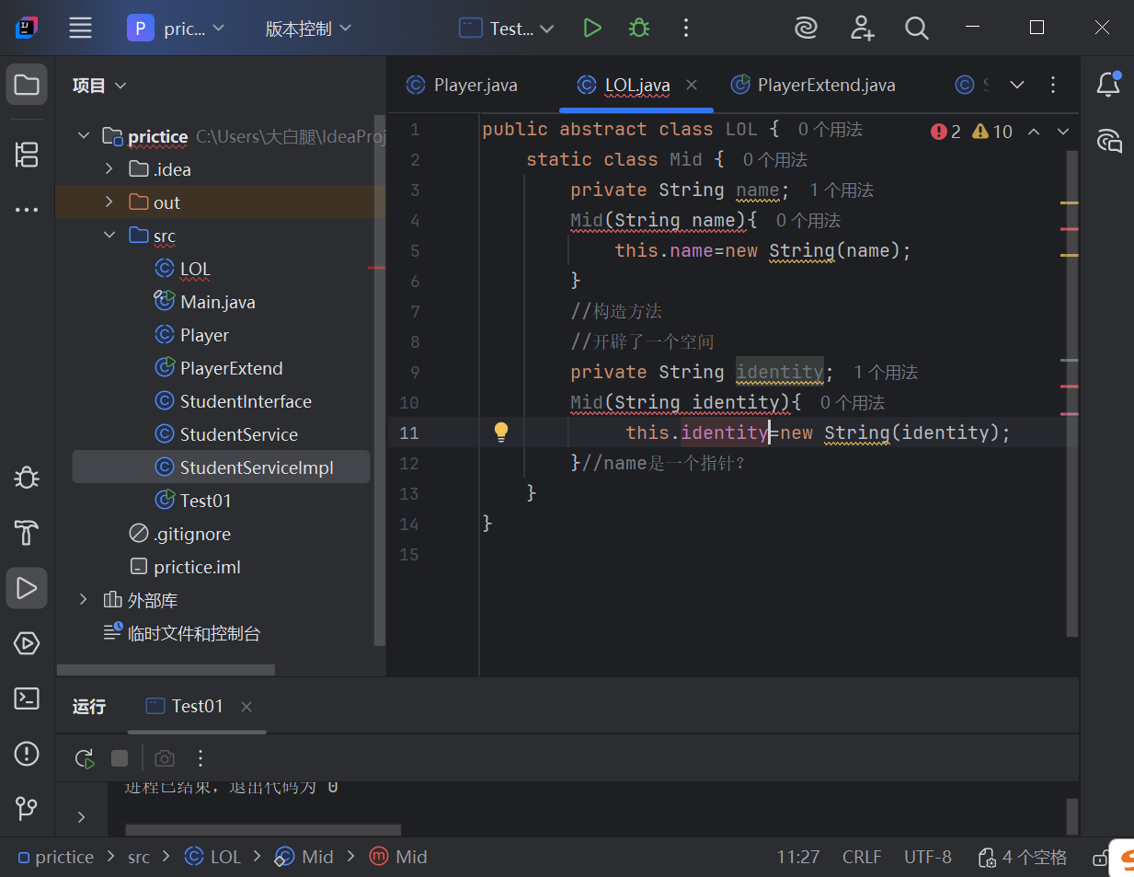
Task: Open the Terminal tool window
Action: click(27, 698)
